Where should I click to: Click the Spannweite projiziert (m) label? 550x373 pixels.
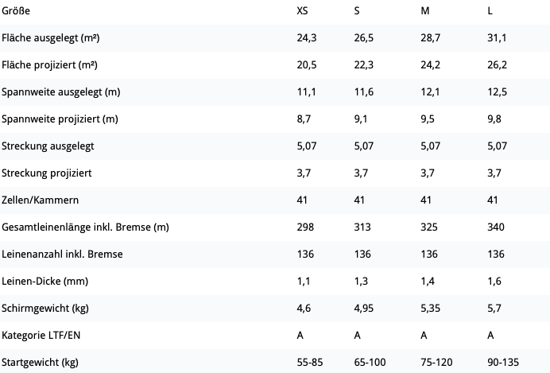(x=60, y=119)
